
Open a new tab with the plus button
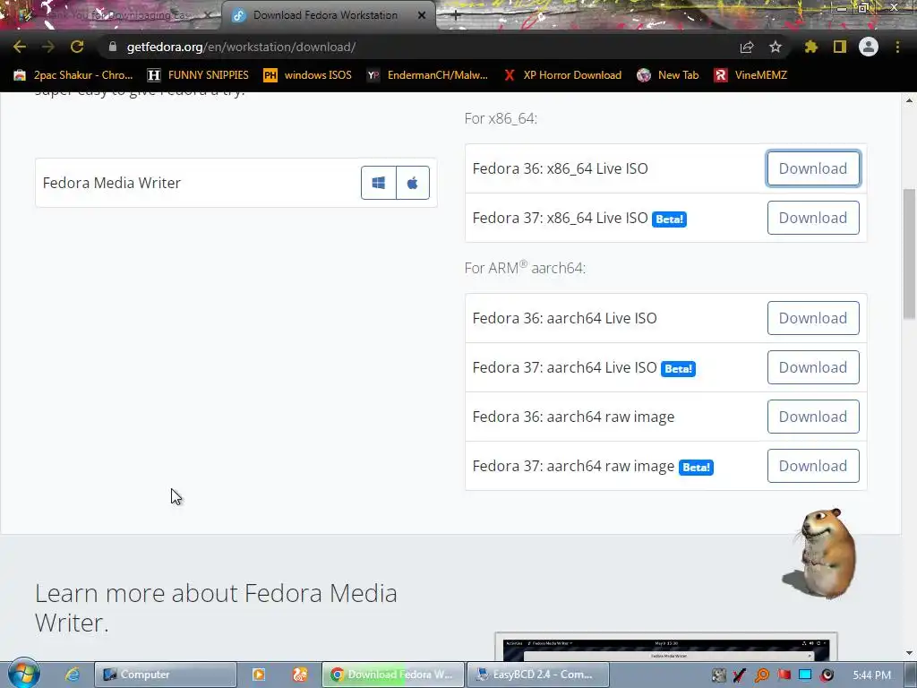456,16
